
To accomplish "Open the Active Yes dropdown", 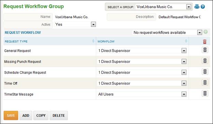I will pos(93,25).
